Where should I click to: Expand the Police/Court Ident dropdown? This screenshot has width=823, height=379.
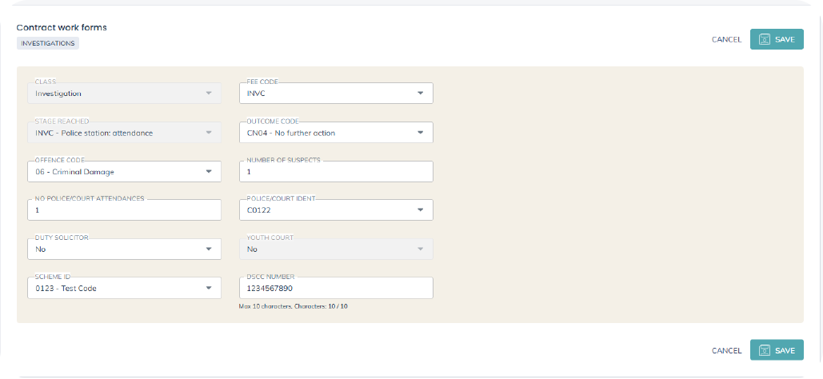tap(421, 210)
